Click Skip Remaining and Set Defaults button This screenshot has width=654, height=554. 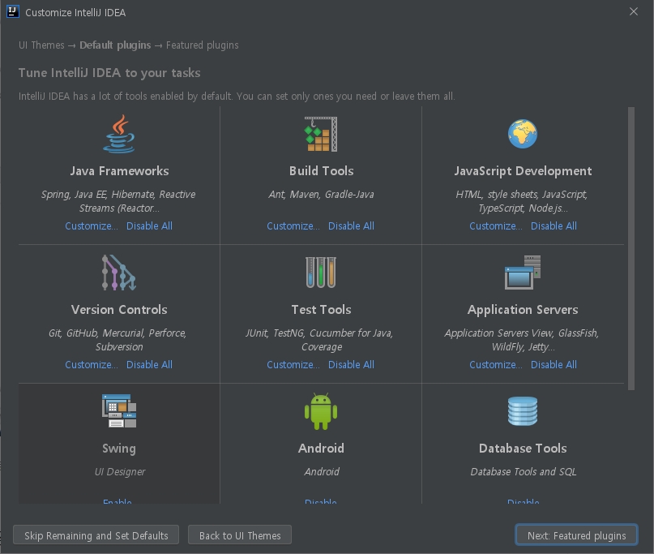96,535
